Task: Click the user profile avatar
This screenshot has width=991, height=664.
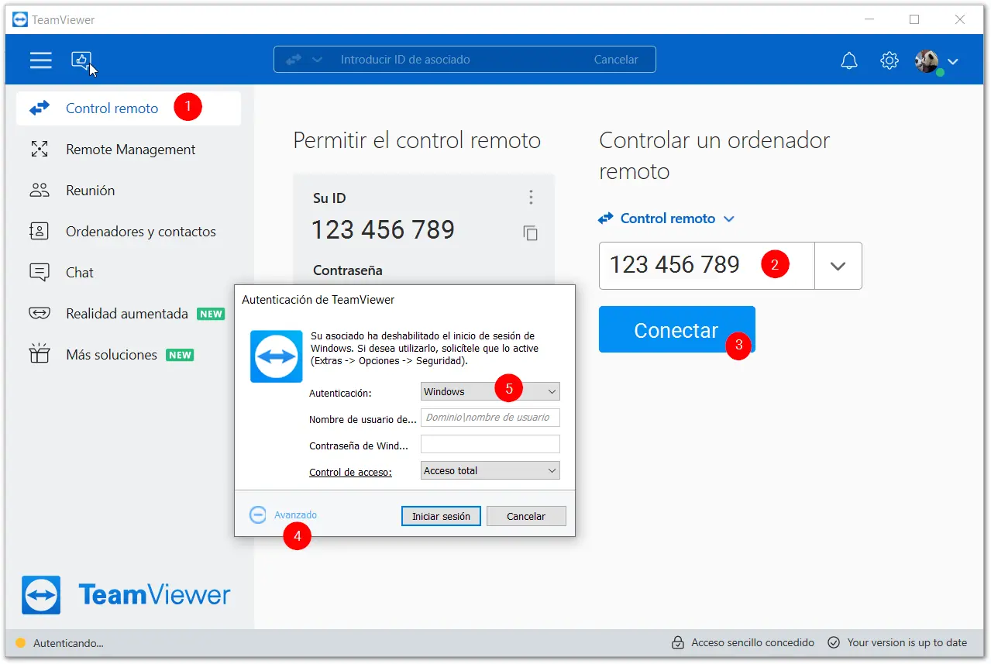Action: (927, 61)
